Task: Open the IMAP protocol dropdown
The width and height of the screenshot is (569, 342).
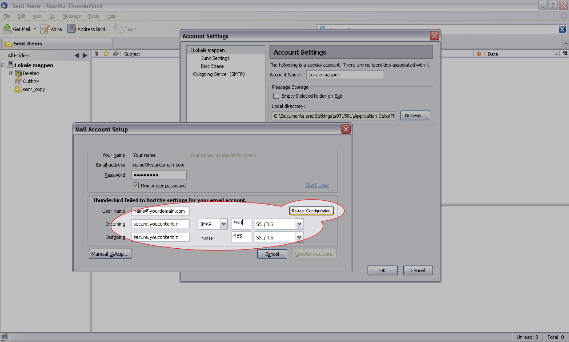Action: (x=224, y=224)
